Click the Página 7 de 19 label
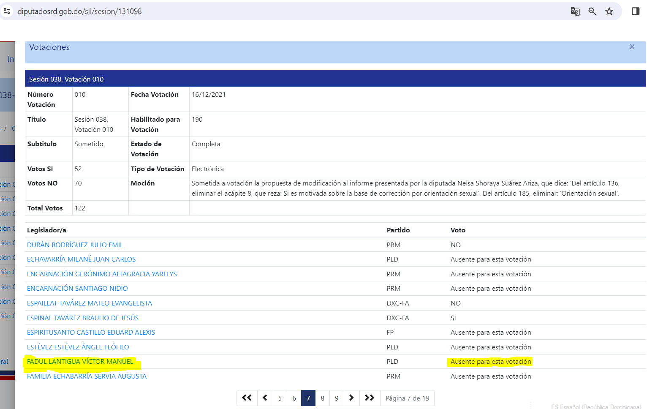The width and height of the screenshot is (647, 409). coord(407,398)
